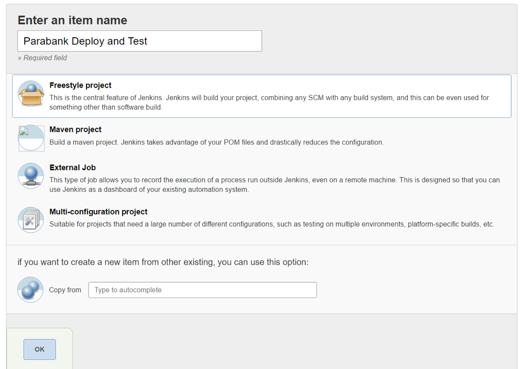Click the Freestyle project description text

coord(269,102)
